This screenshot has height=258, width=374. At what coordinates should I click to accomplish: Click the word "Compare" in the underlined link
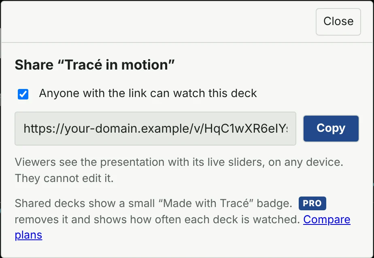327,220
